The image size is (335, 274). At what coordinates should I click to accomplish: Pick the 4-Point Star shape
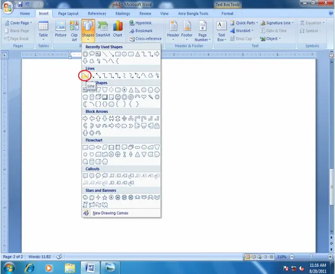(98, 197)
